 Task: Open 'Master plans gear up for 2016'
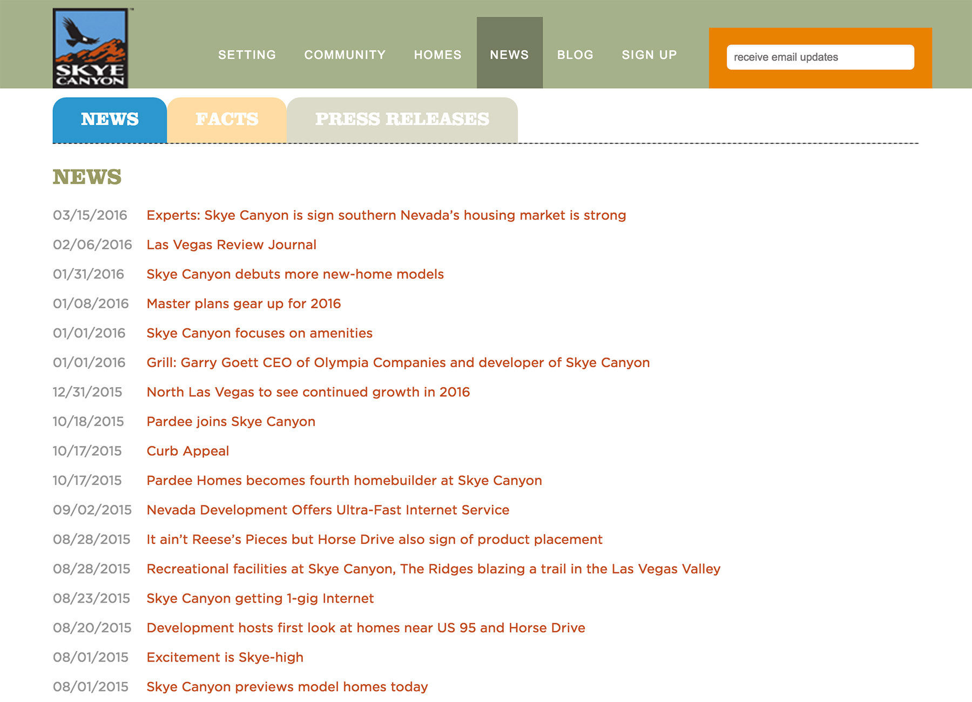pyautogui.click(x=244, y=303)
